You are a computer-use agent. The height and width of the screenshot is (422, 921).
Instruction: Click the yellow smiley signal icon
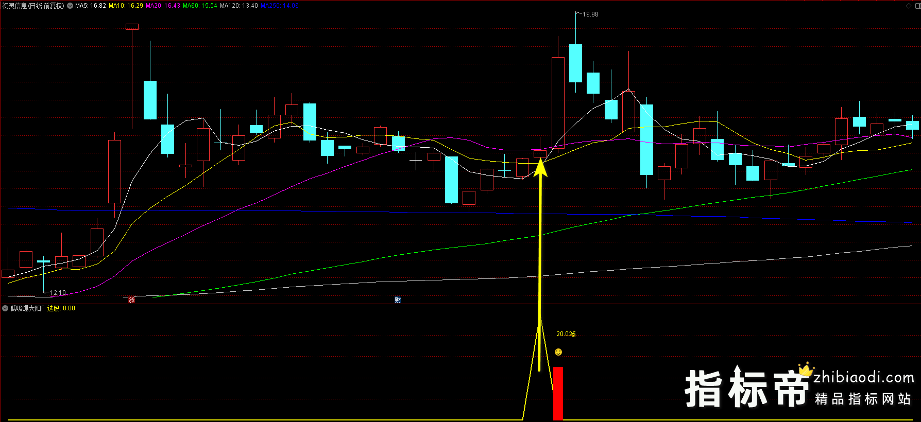coord(558,352)
